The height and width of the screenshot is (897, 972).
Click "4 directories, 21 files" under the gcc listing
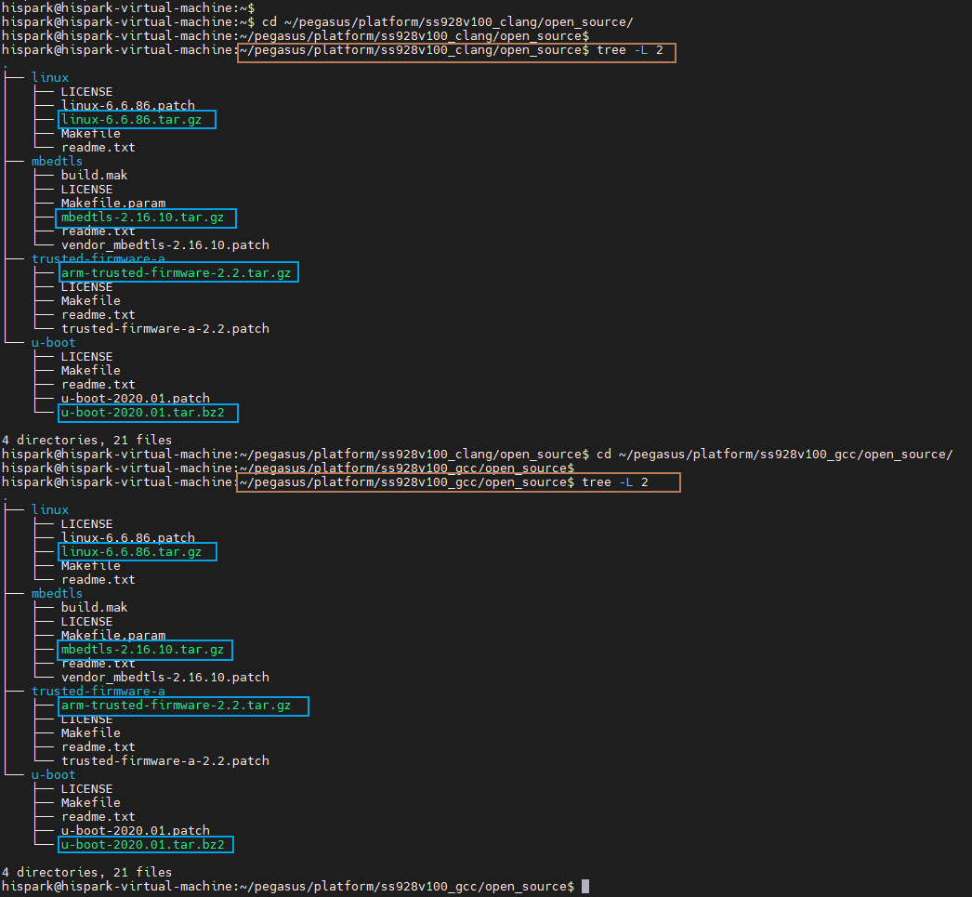[x=86, y=872]
